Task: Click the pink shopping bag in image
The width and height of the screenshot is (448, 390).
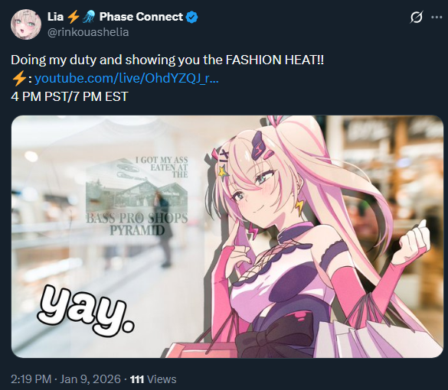Action: click(200, 349)
